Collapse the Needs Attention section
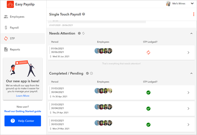This screenshot has width=197, height=135. 191,33
